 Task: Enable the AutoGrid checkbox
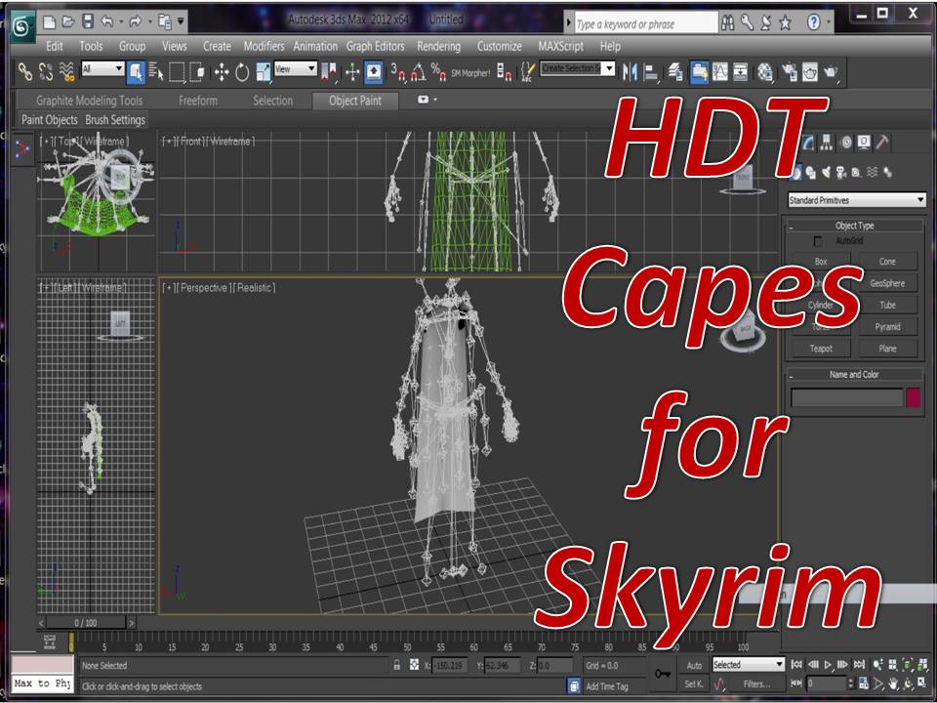[x=817, y=240]
